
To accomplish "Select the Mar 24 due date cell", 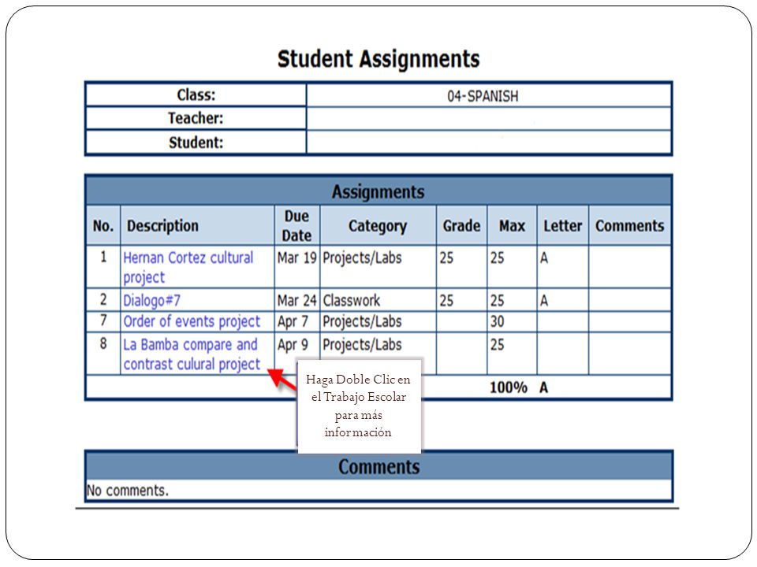I will pos(297,300).
